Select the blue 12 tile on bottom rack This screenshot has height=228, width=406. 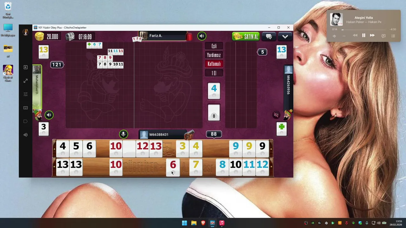(x=262, y=167)
